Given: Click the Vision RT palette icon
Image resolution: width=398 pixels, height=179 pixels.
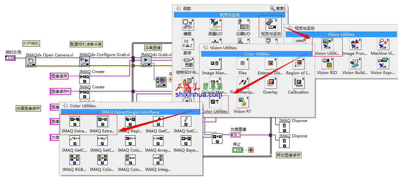Looking at the screenshot, I should pyautogui.click(x=242, y=102).
